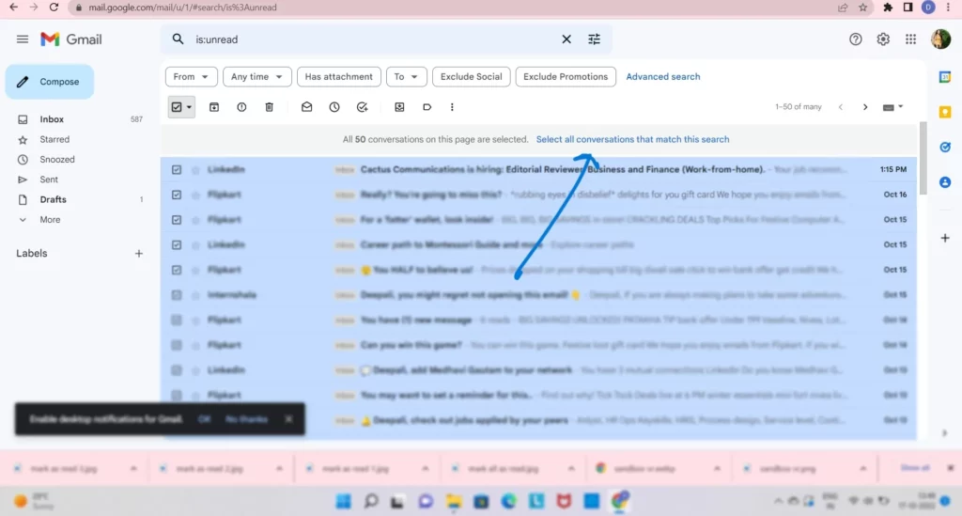Image resolution: width=962 pixels, height=516 pixels.
Task: Open the Google apps grid
Action: pyautogui.click(x=910, y=39)
